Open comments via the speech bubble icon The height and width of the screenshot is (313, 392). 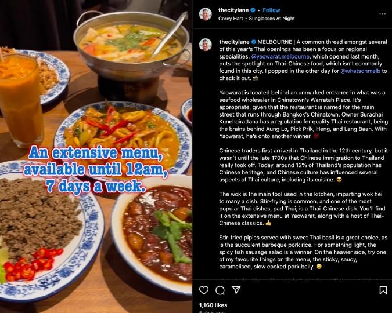point(220,290)
